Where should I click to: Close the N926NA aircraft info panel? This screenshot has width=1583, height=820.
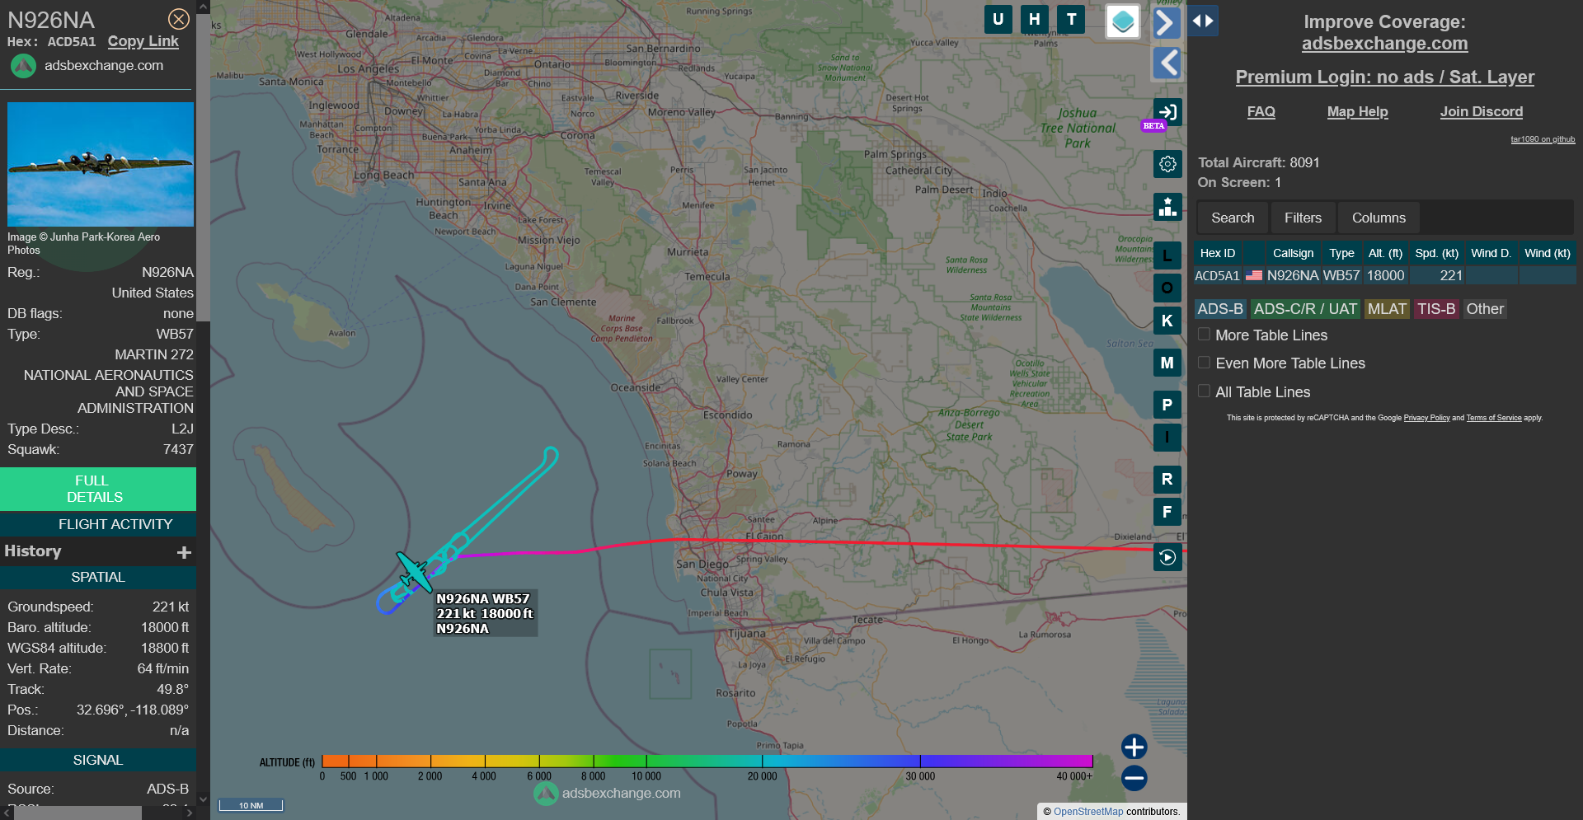pyautogui.click(x=178, y=19)
